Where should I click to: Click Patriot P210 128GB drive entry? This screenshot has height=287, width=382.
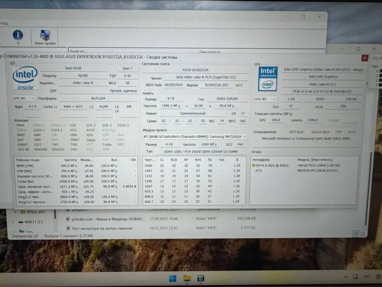click(x=318, y=165)
